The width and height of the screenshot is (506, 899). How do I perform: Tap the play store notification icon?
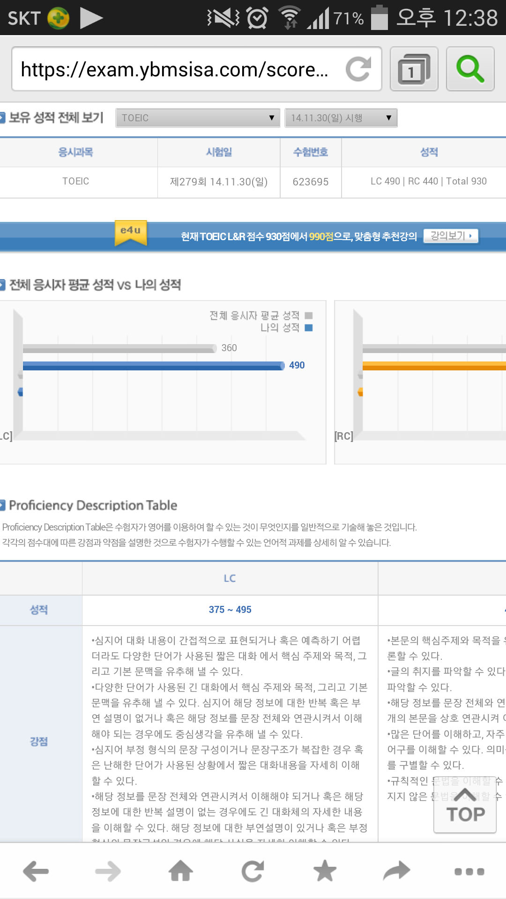click(91, 18)
